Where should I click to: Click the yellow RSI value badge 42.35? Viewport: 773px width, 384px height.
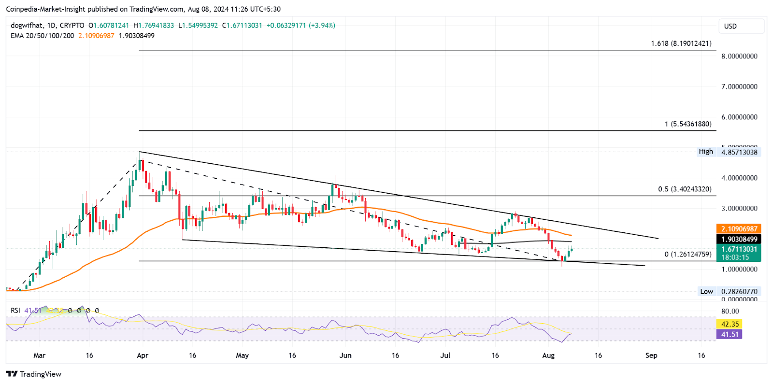730,324
